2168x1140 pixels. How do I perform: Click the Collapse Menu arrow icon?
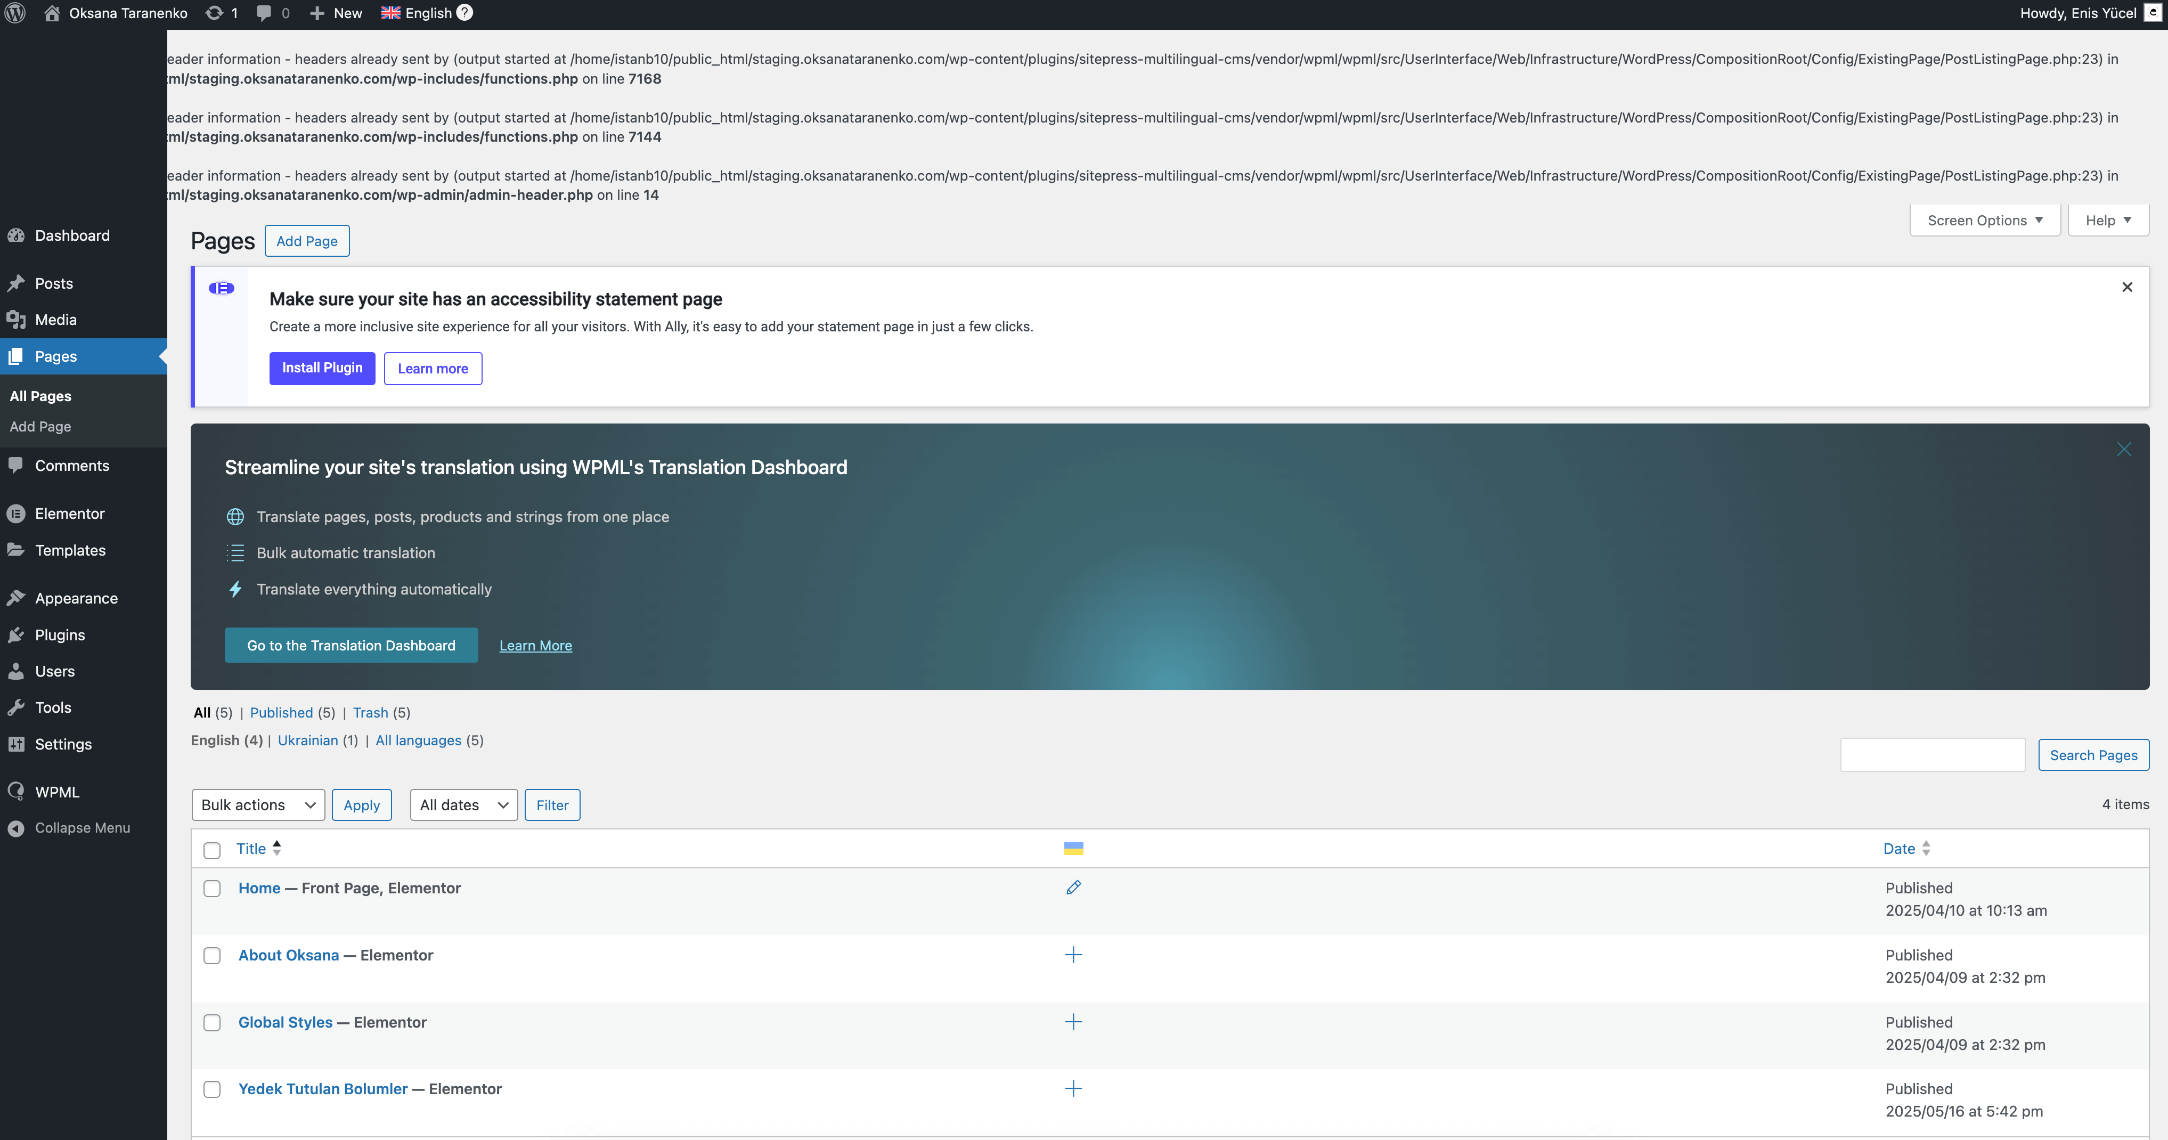coord(16,828)
